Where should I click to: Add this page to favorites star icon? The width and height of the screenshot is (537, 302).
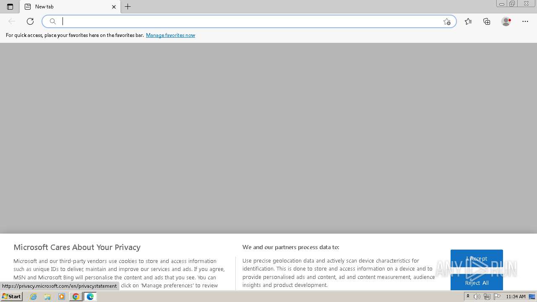pos(447,21)
